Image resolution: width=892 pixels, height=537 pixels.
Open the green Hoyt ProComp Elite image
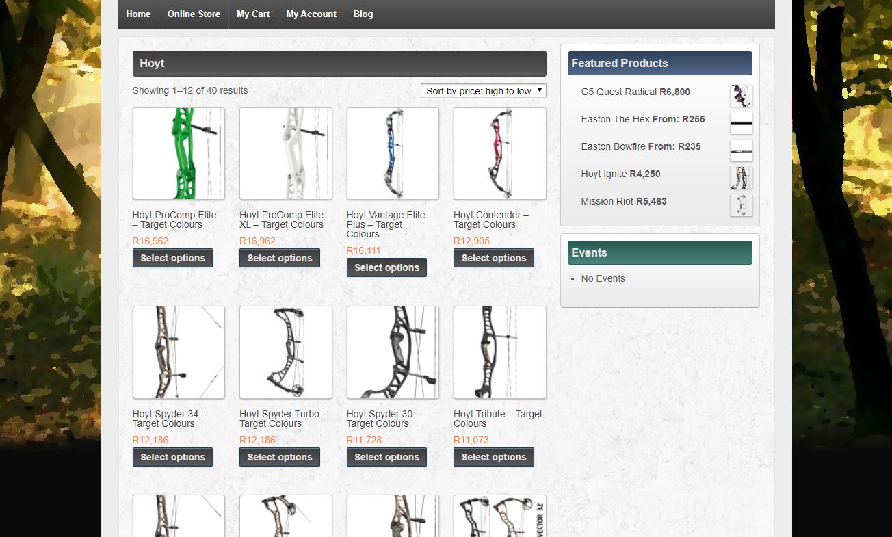click(x=179, y=153)
